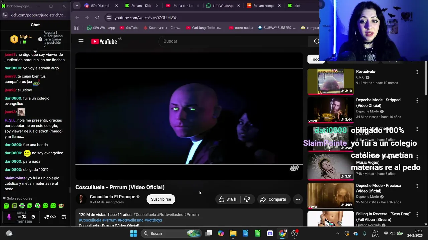Open the 7TV emote menu in chat
The image size is (428, 240).
(x=24, y=217)
